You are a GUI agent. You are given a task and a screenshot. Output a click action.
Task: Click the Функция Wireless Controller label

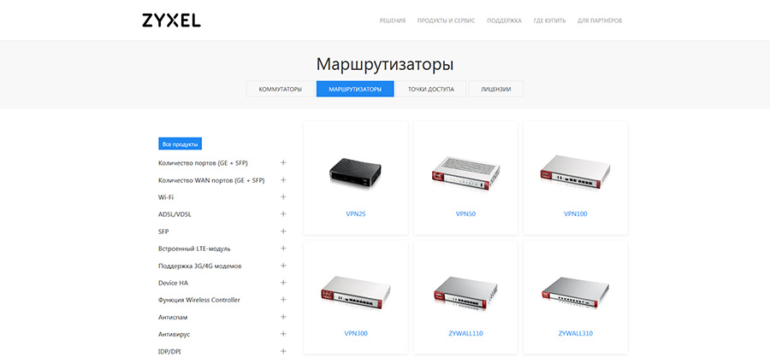[x=198, y=300]
